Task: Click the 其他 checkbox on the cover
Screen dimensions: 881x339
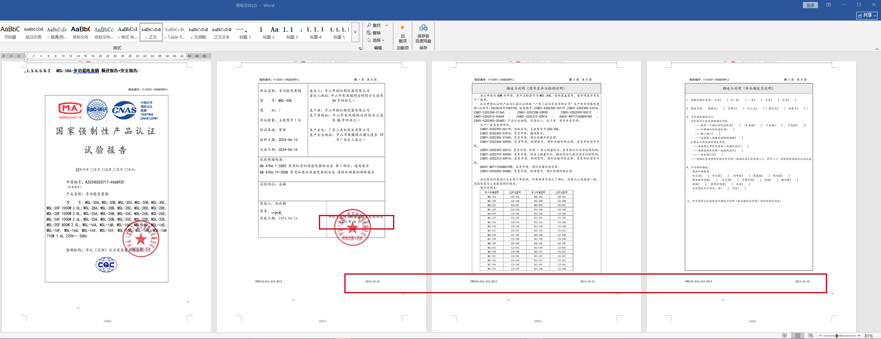Action: (x=126, y=170)
